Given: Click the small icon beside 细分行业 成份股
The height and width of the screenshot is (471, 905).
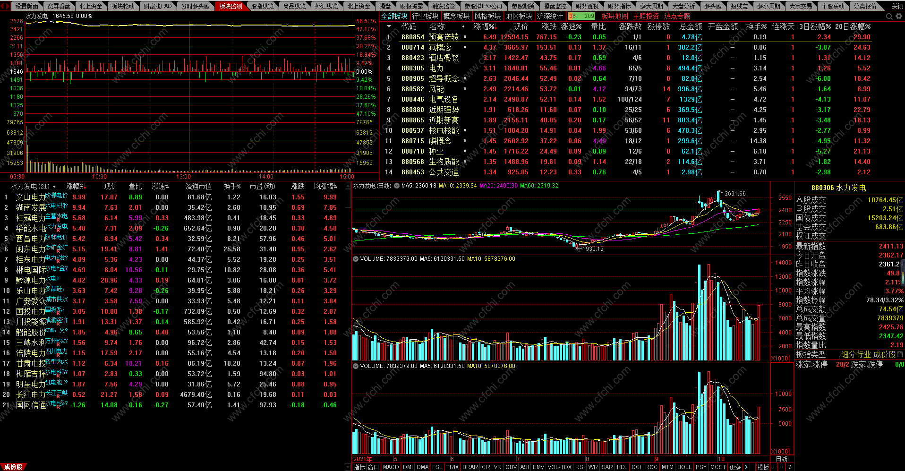Looking at the screenshot, I should coord(900,354).
